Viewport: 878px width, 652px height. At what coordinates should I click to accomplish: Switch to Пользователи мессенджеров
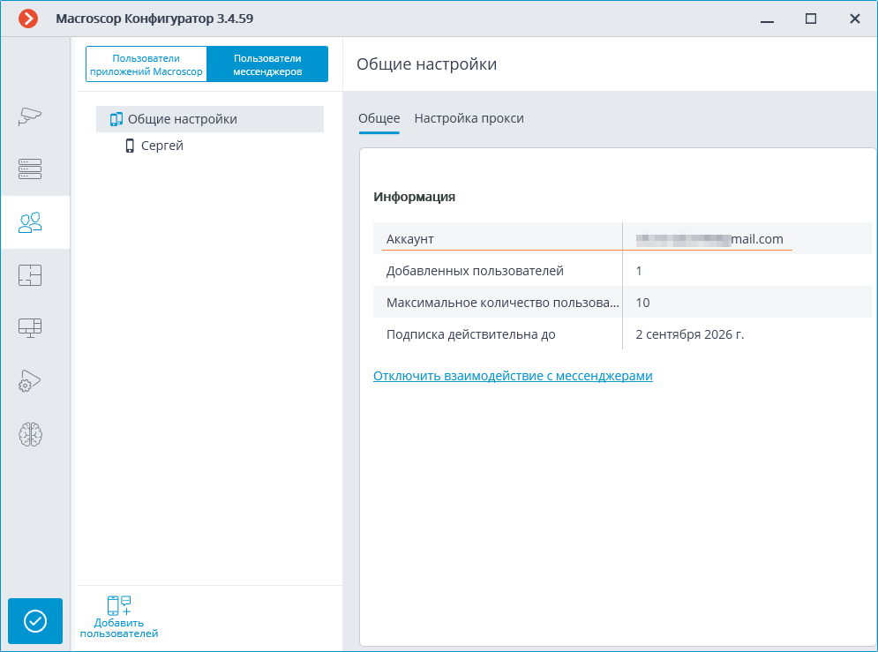tap(267, 64)
